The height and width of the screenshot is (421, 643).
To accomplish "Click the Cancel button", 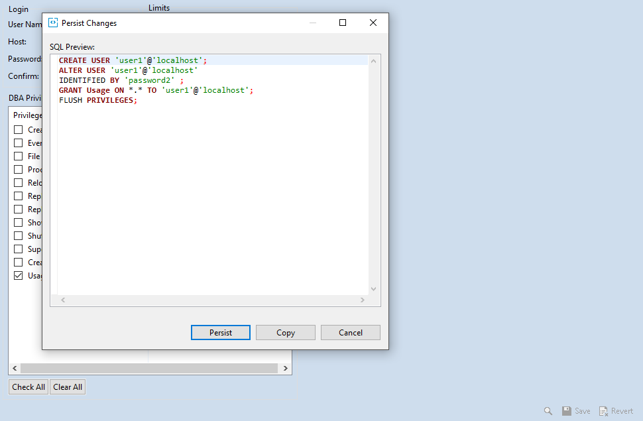I will click(350, 332).
